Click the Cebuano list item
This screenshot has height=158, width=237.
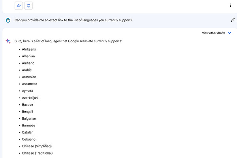click(x=28, y=139)
